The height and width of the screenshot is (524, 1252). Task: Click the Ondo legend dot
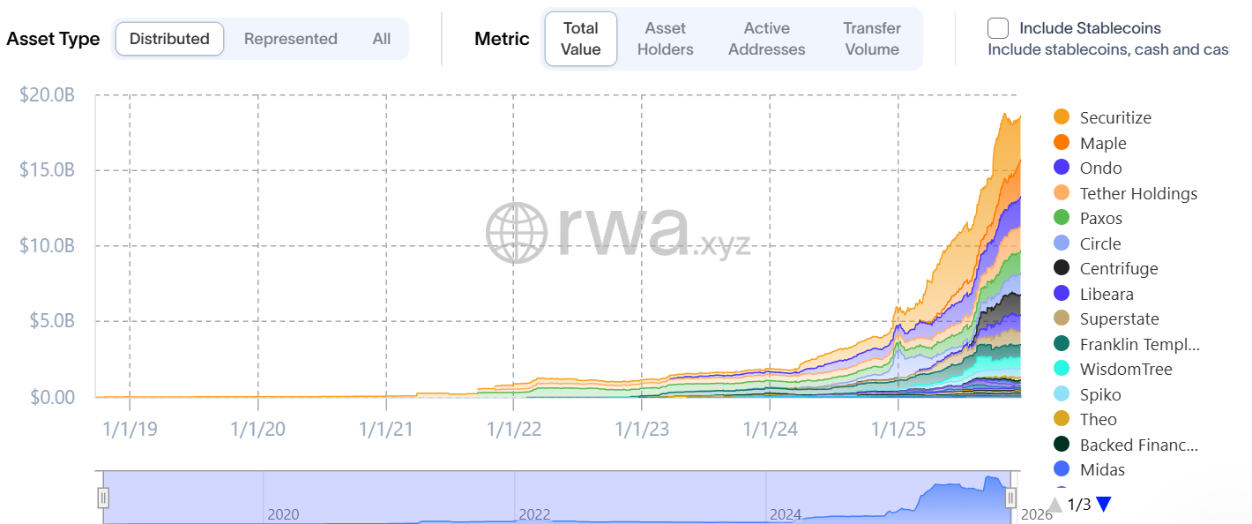point(1062,168)
